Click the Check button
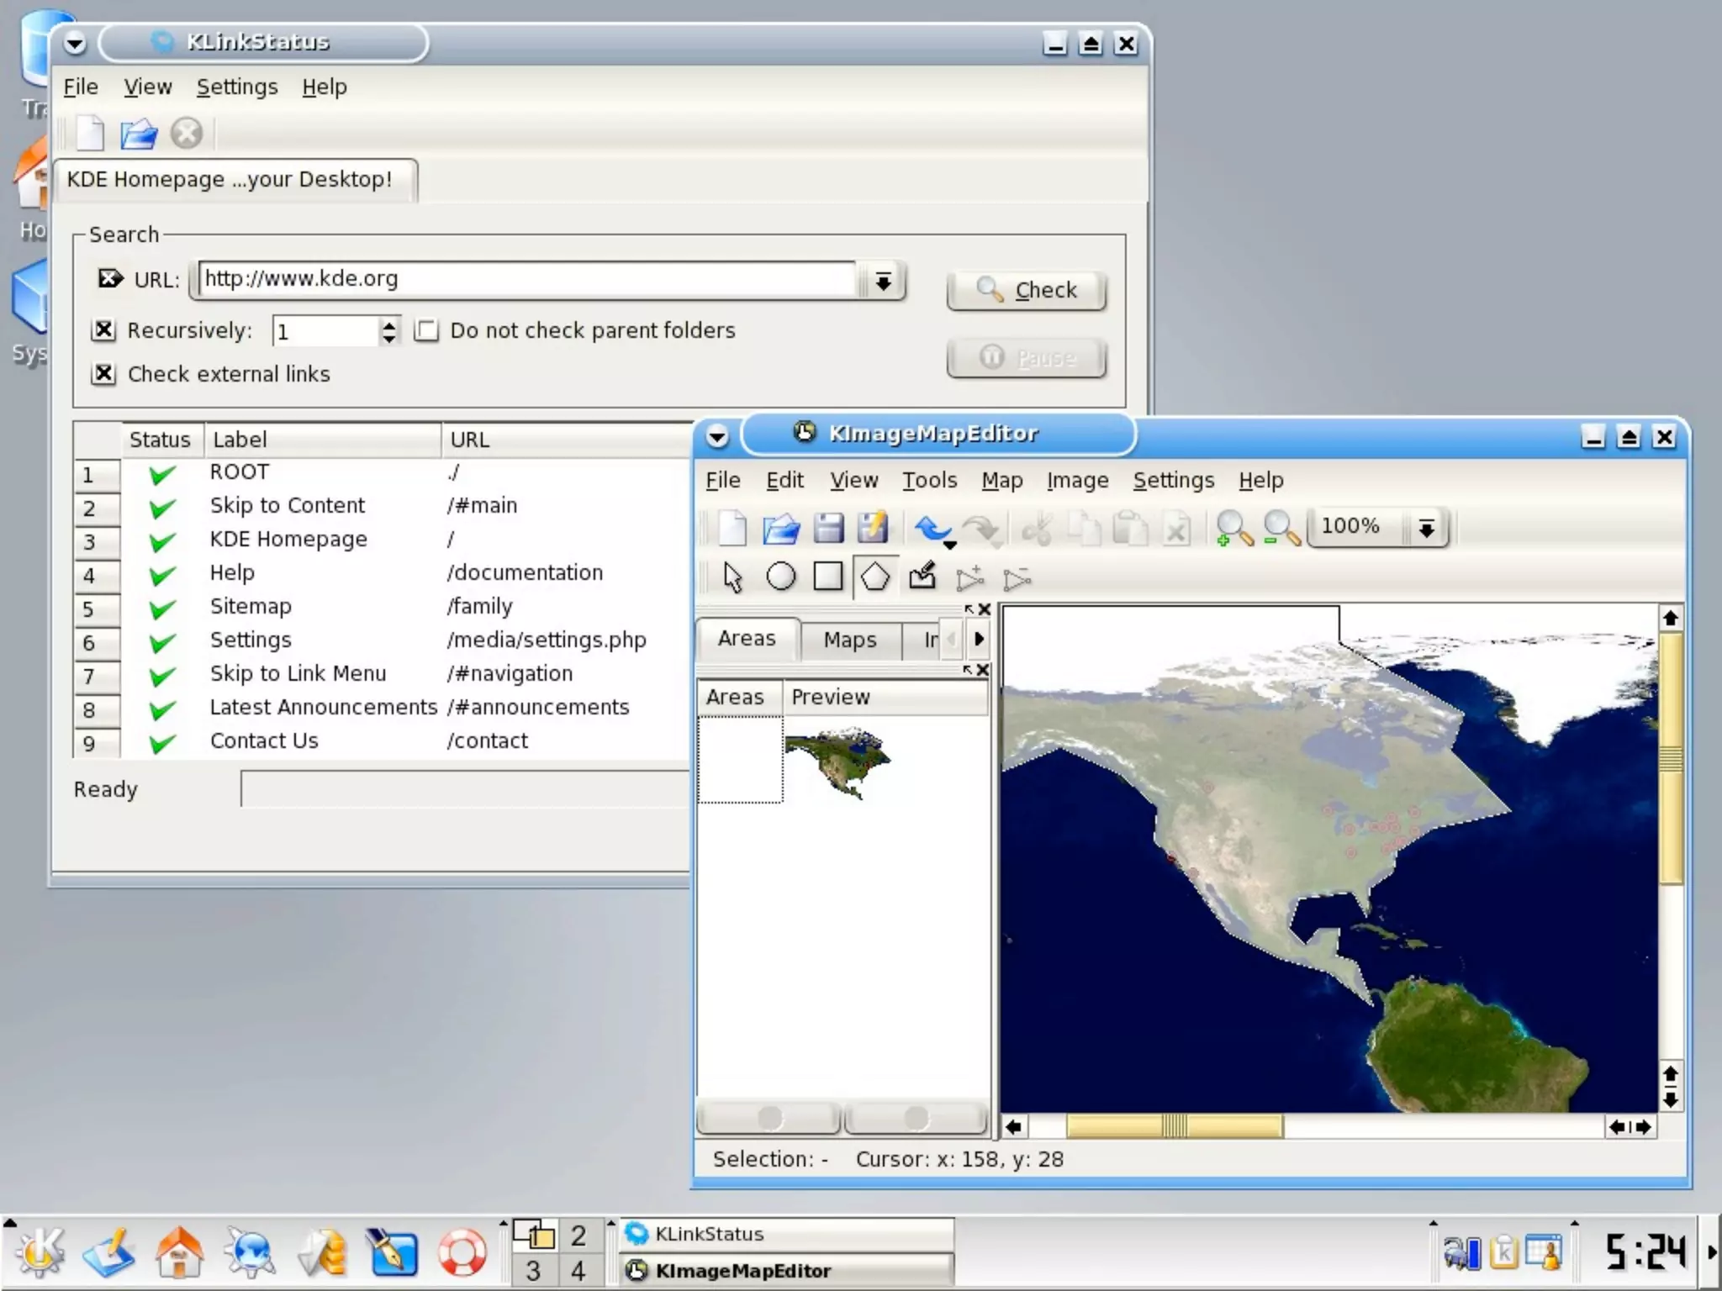 click(x=1026, y=290)
